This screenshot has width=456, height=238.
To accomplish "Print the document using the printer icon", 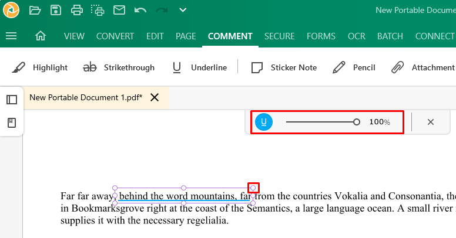I will click(x=77, y=10).
